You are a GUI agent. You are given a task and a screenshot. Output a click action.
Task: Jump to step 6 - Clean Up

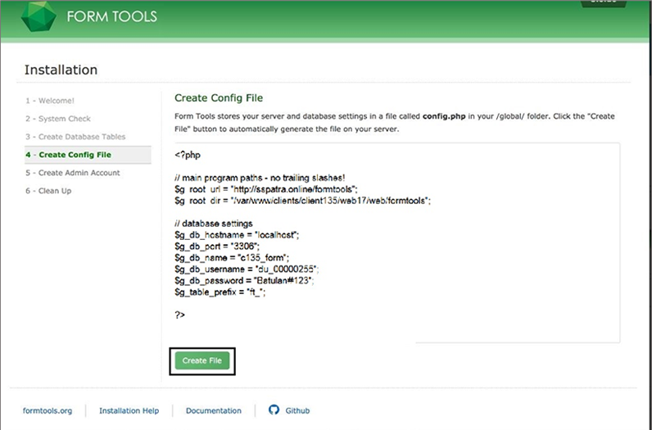(48, 191)
